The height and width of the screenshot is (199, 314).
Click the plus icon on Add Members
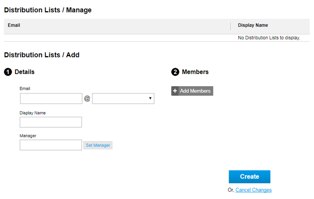point(175,91)
